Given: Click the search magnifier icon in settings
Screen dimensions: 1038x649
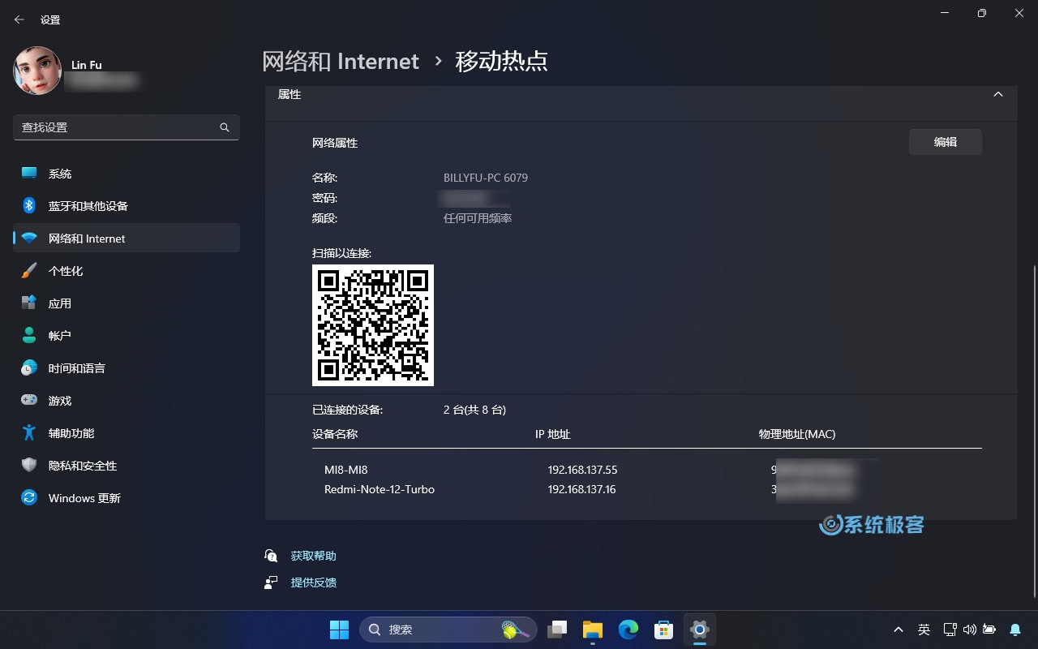Looking at the screenshot, I should click(x=225, y=127).
